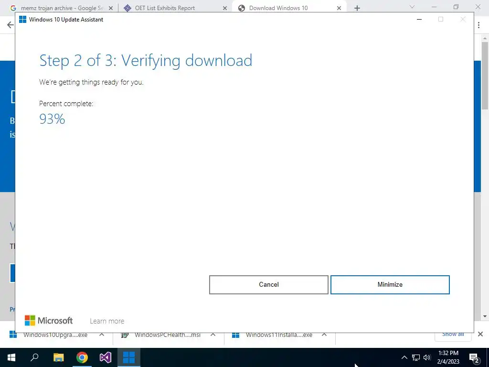Screen dimensions: 489x367
Task: Go back in Chrome browser
Action: point(11,25)
